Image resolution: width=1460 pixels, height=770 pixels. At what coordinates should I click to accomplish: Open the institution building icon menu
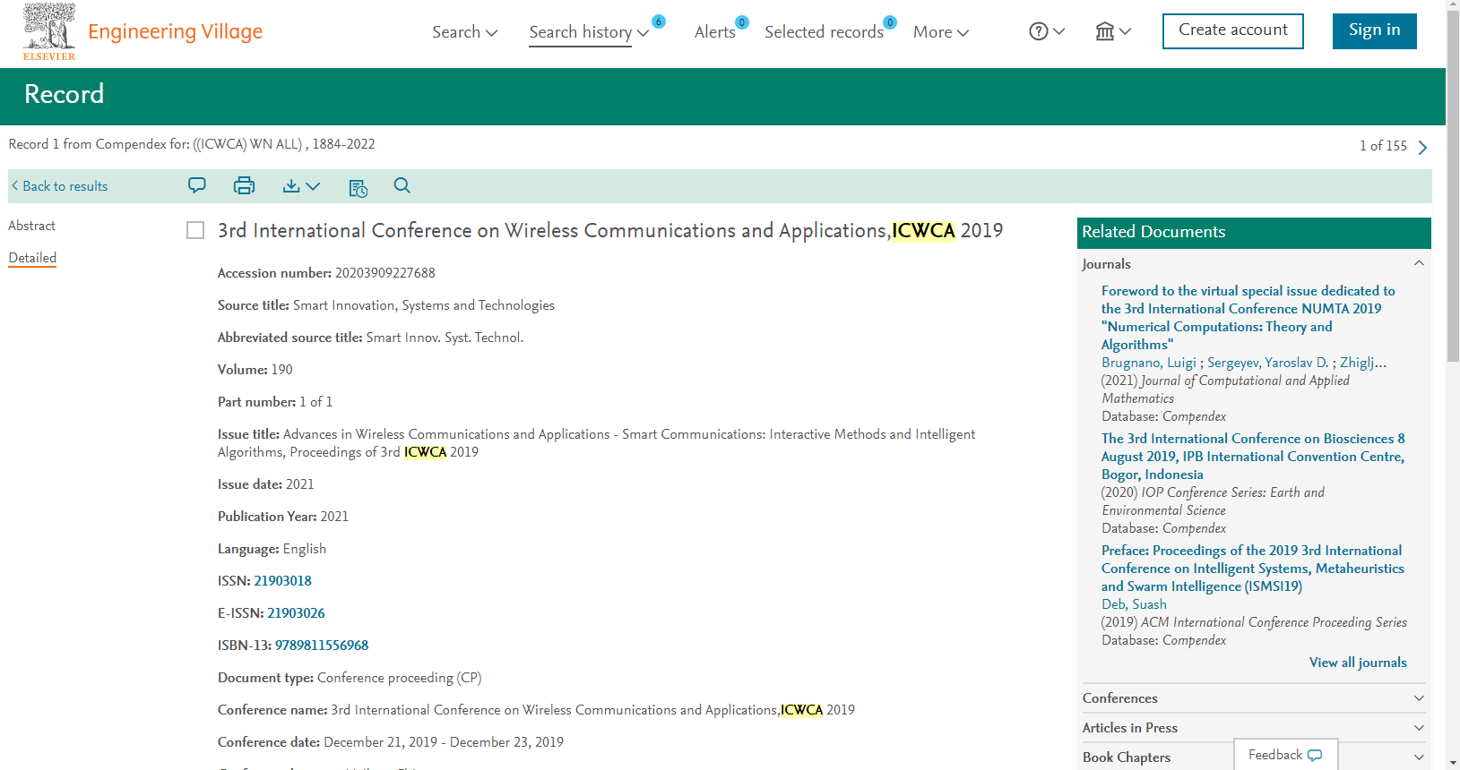tap(1113, 31)
